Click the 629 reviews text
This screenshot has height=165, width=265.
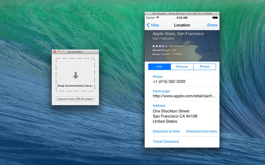tap(177, 46)
